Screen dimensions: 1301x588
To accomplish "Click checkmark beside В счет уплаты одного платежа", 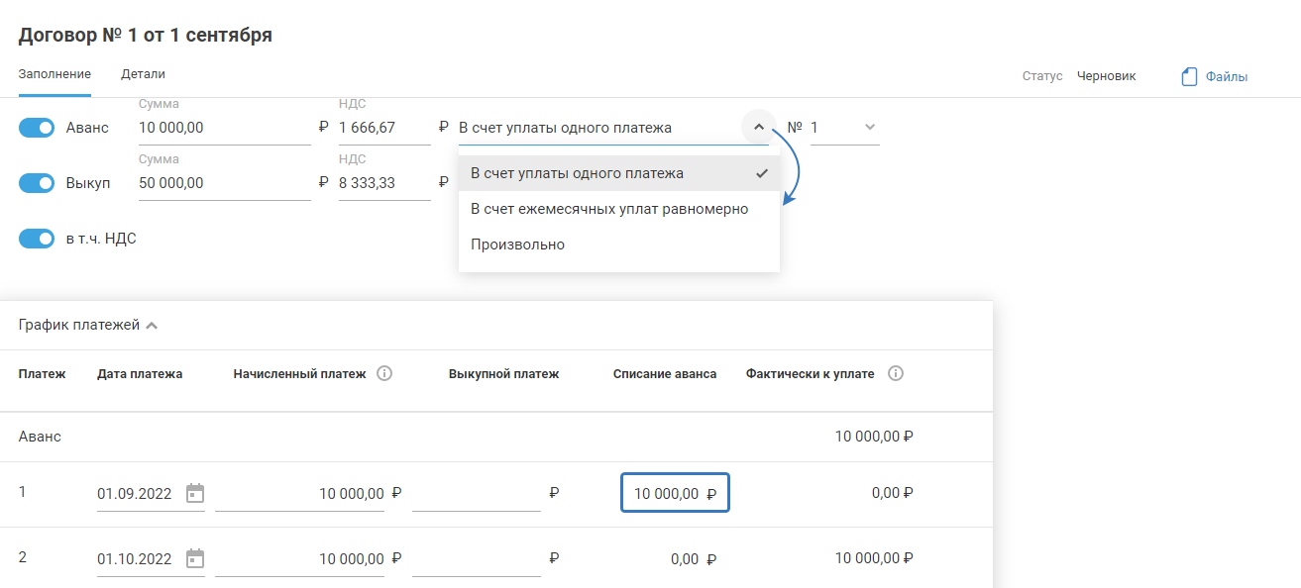I will tap(761, 173).
